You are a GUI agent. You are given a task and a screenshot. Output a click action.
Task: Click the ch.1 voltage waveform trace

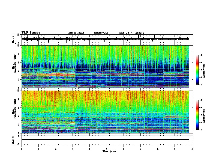click(105, 39)
